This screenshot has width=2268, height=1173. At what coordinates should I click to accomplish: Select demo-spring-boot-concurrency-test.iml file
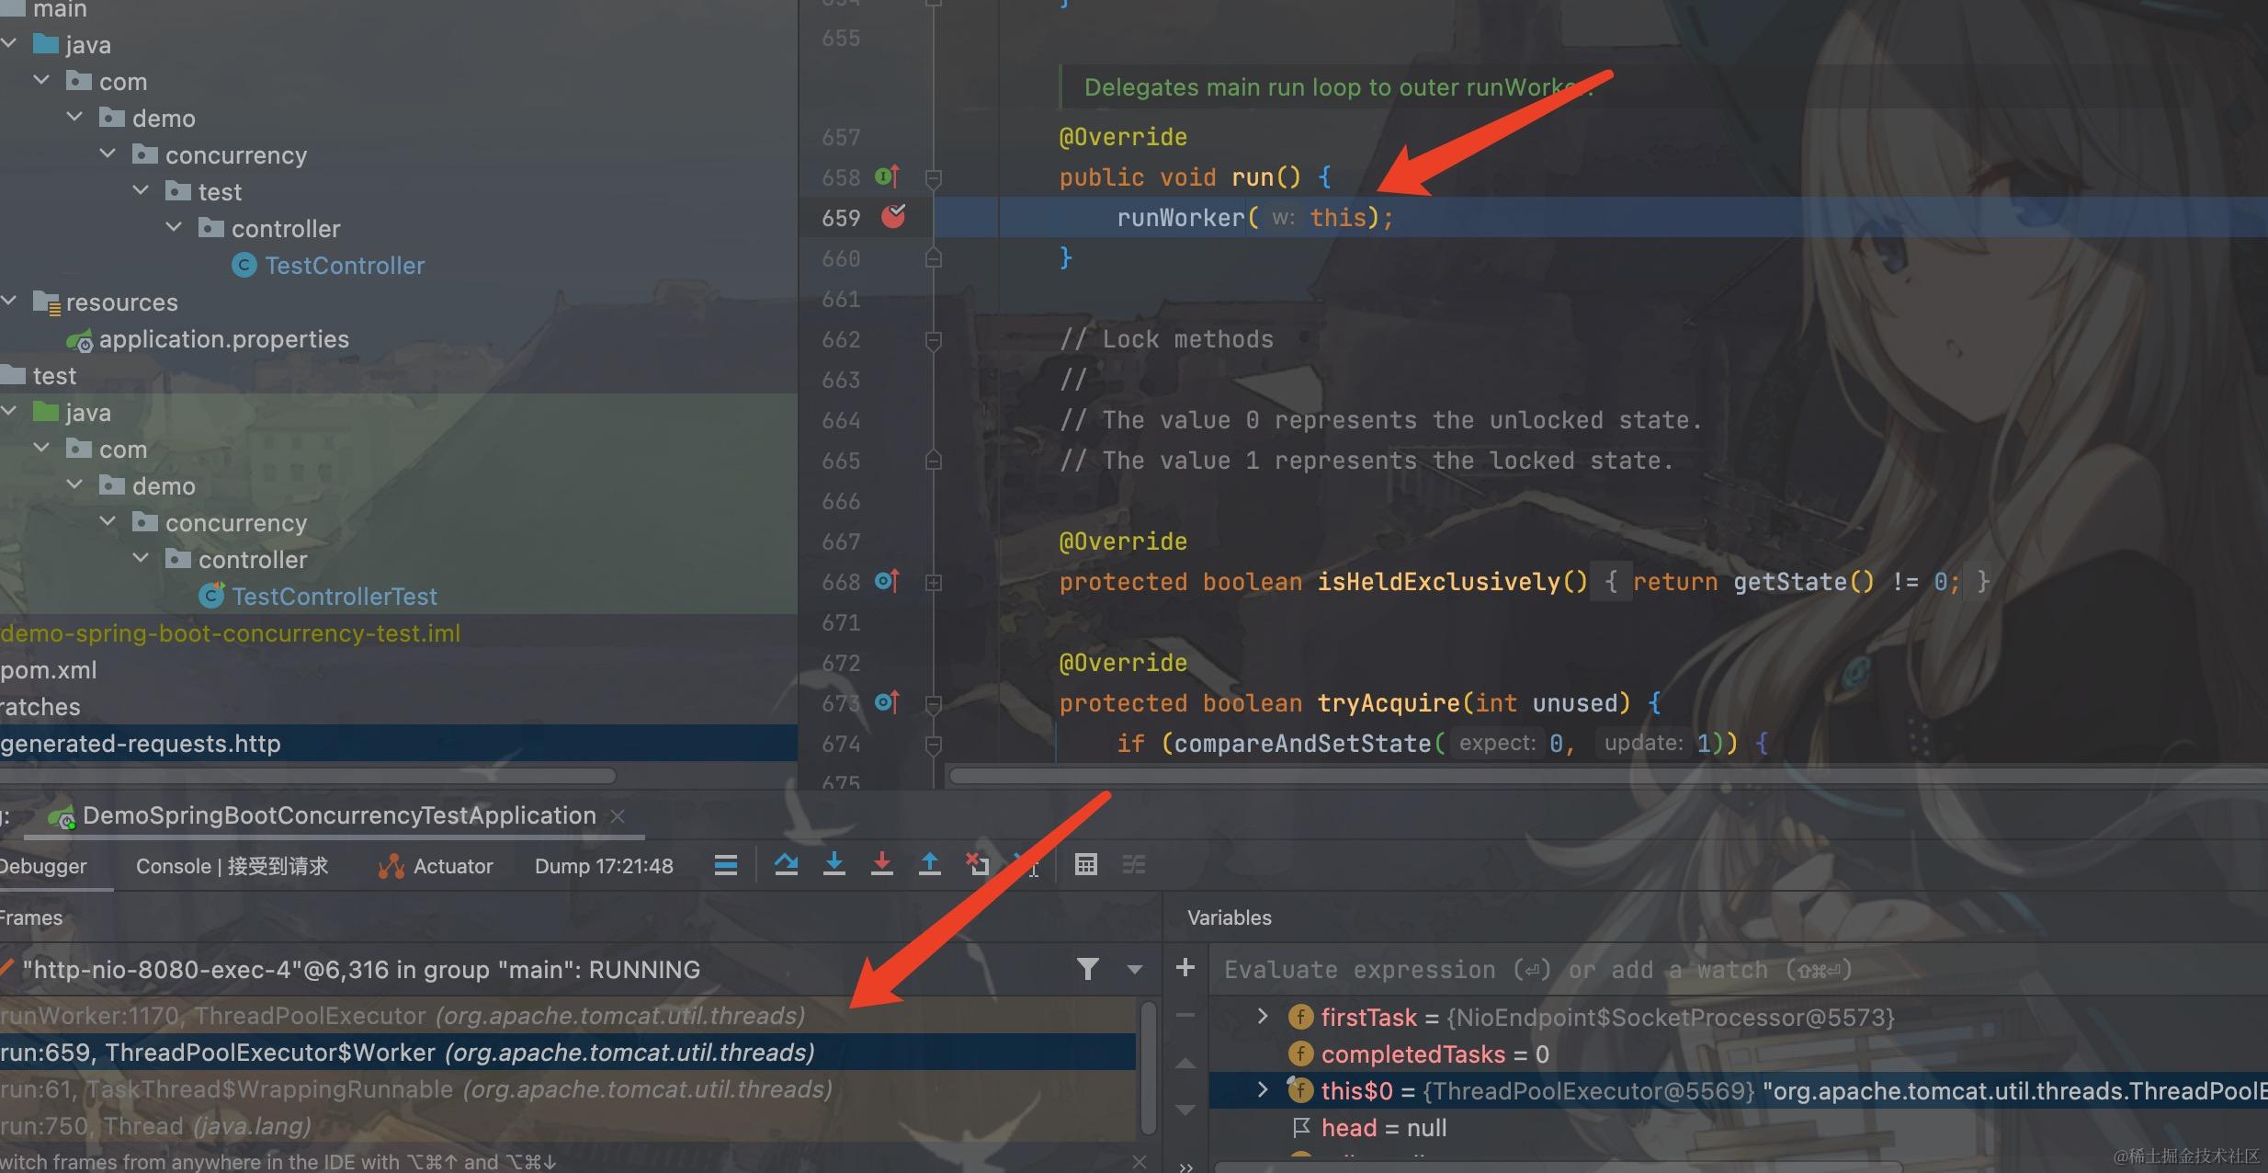(x=230, y=633)
